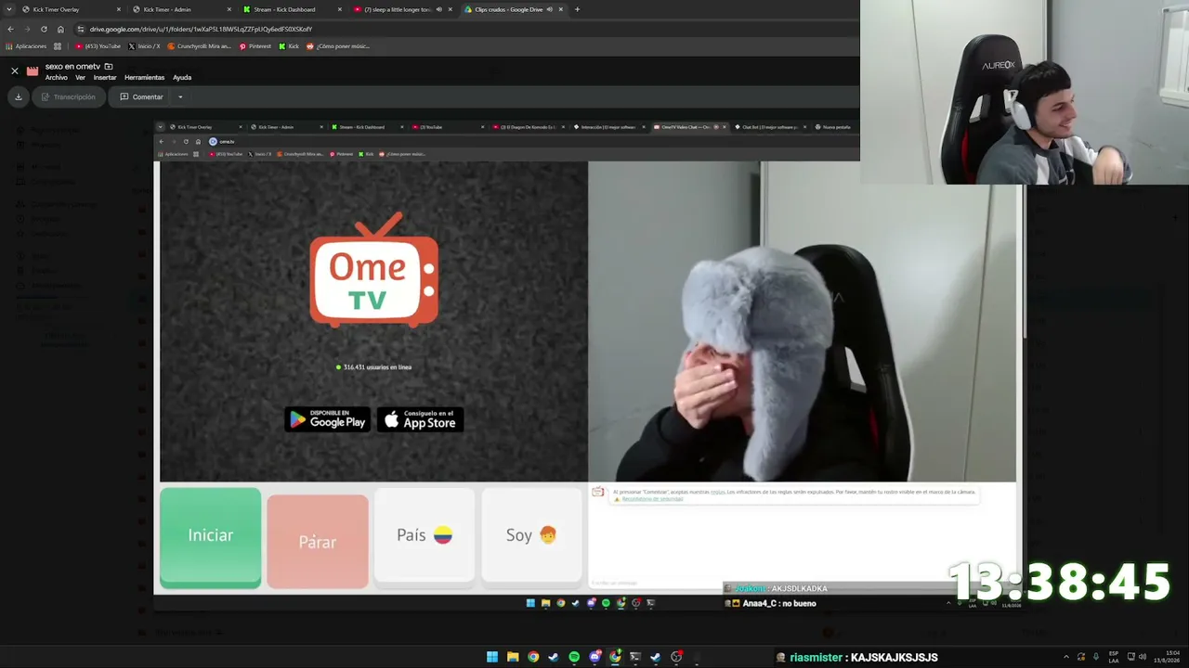
Task: Open the Ayuda menu
Action: pyautogui.click(x=182, y=78)
